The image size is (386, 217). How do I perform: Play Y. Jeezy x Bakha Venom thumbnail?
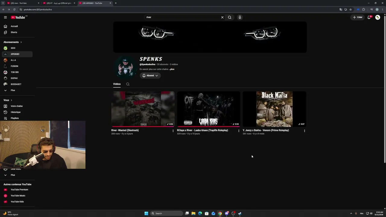274,109
